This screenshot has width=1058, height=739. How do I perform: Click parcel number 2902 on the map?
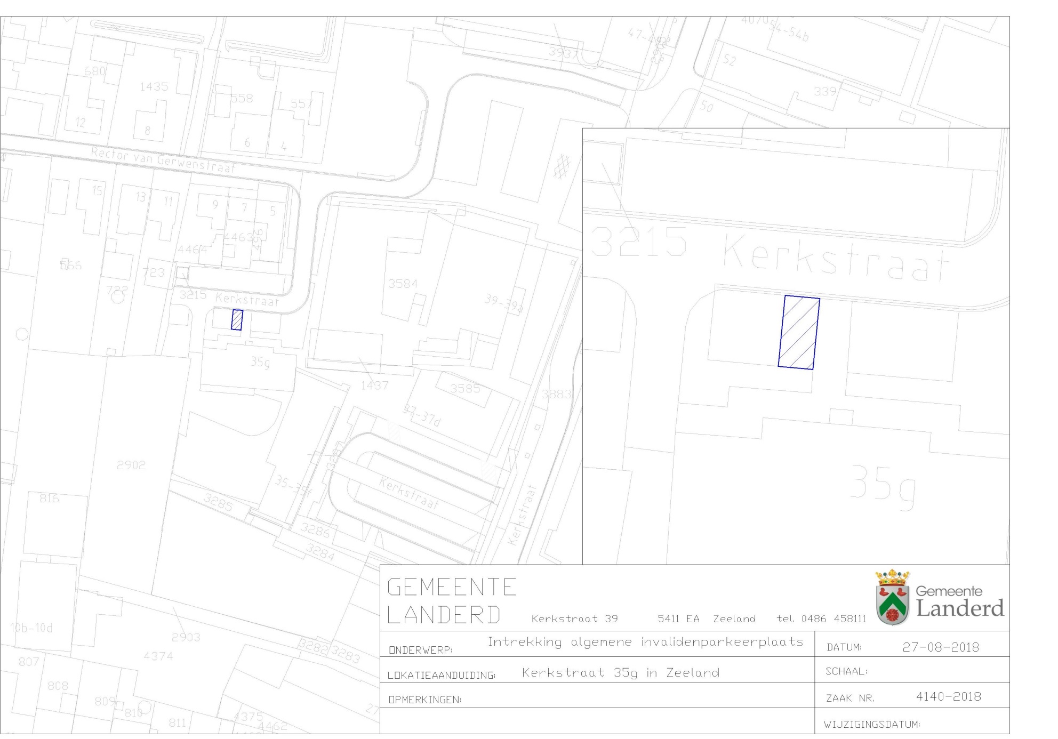[131, 465]
